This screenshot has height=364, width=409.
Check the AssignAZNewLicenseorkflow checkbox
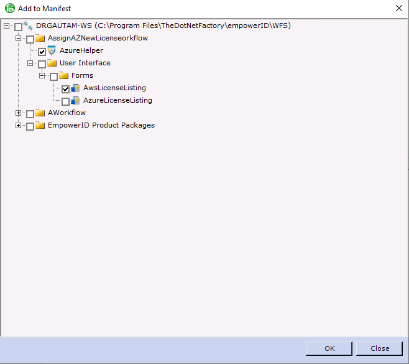30,39
